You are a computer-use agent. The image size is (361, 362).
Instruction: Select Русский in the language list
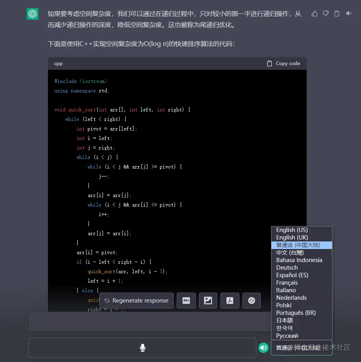click(x=302, y=336)
